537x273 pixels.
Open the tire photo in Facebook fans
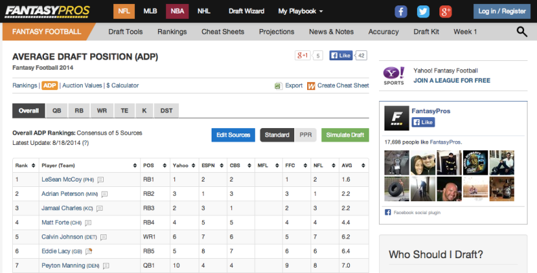click(x=397, y=189)
